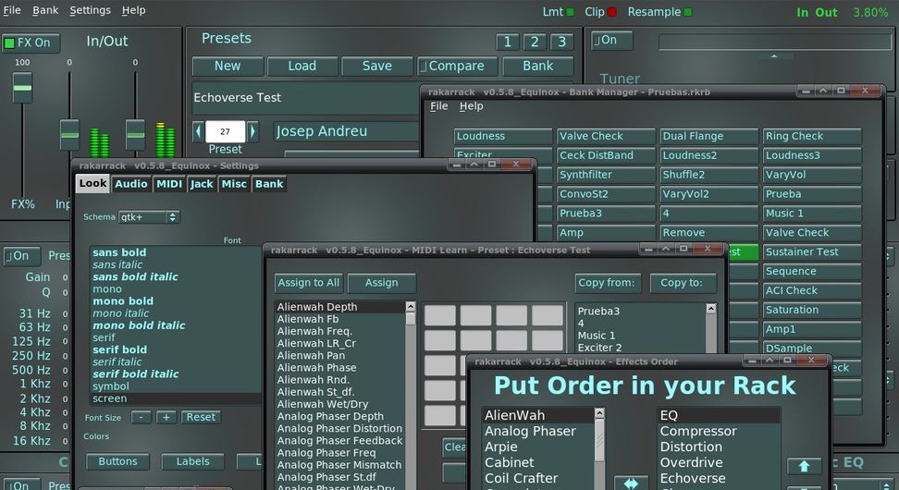Click the output level slider handle

[135, 135]
